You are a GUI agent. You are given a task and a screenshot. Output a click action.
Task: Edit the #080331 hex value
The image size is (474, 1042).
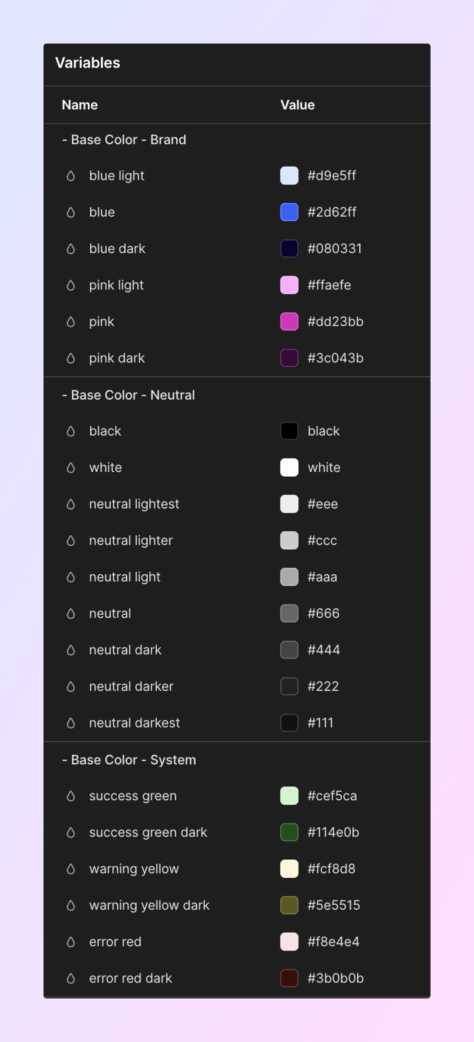[335, 248]
